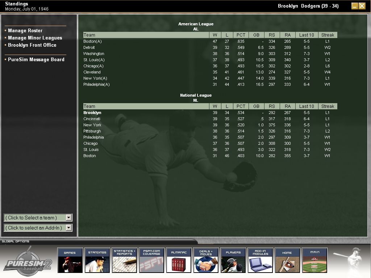Image resolution: width=371 pixels, height=278 pixels.
Task: Select Washington team row
Action: (x=210, y=54)
